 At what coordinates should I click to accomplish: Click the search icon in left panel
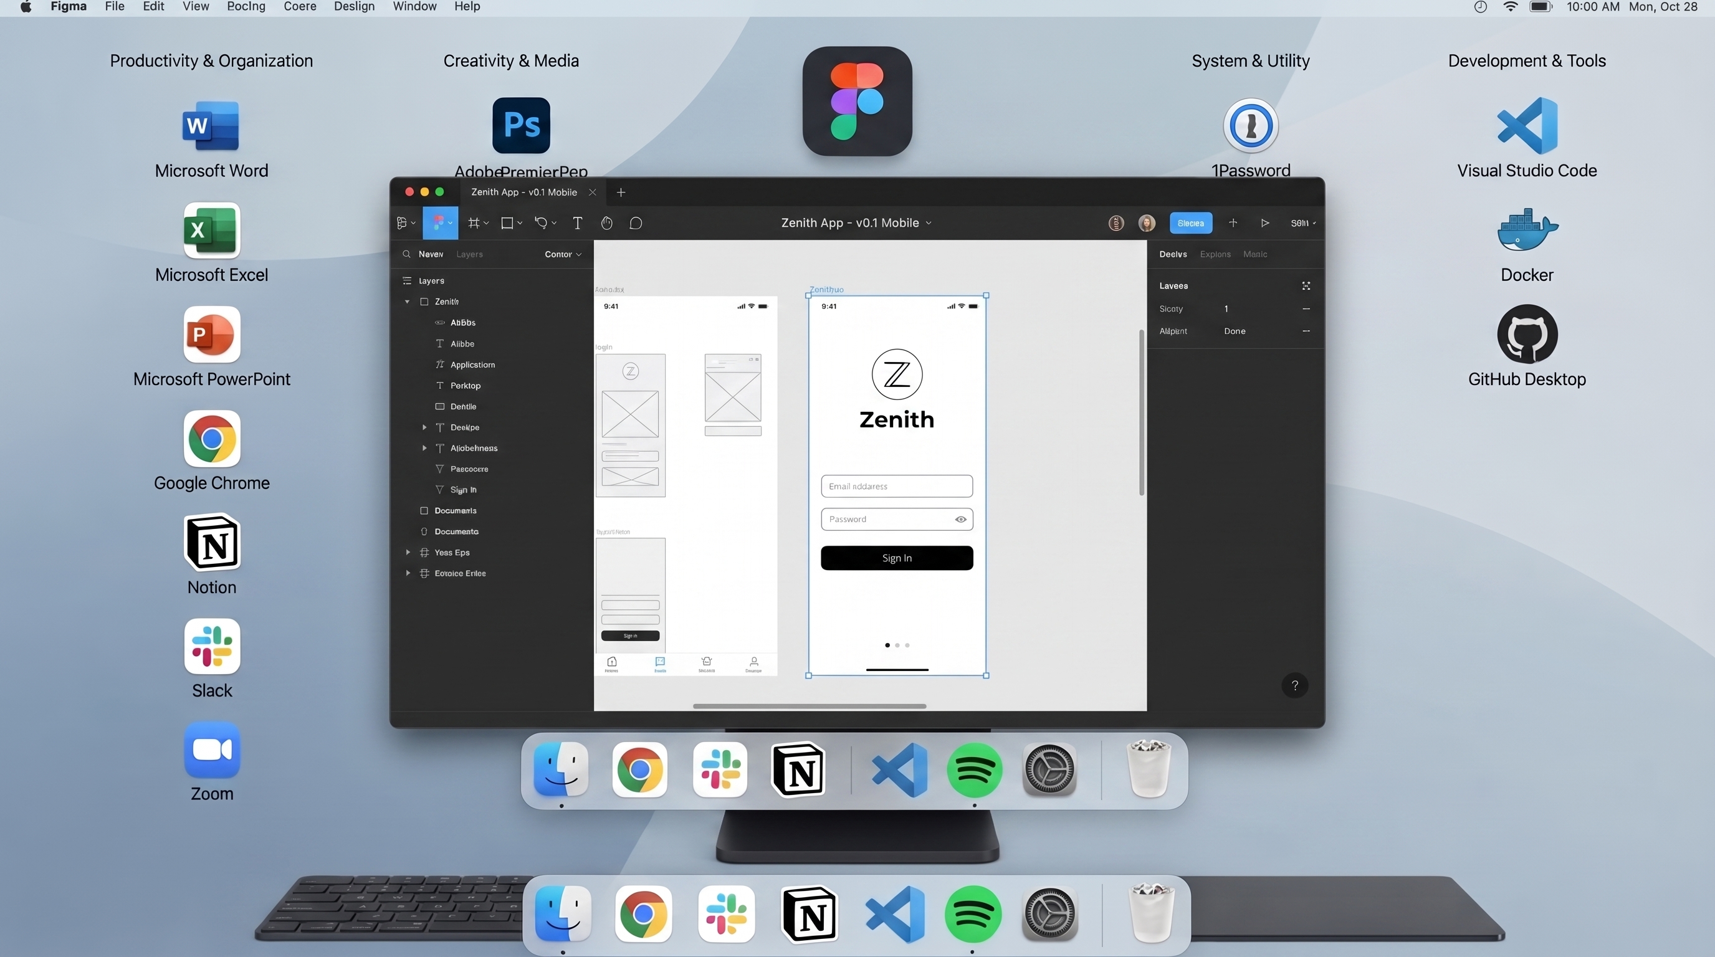pyautogui.click(x=406, y=254)
